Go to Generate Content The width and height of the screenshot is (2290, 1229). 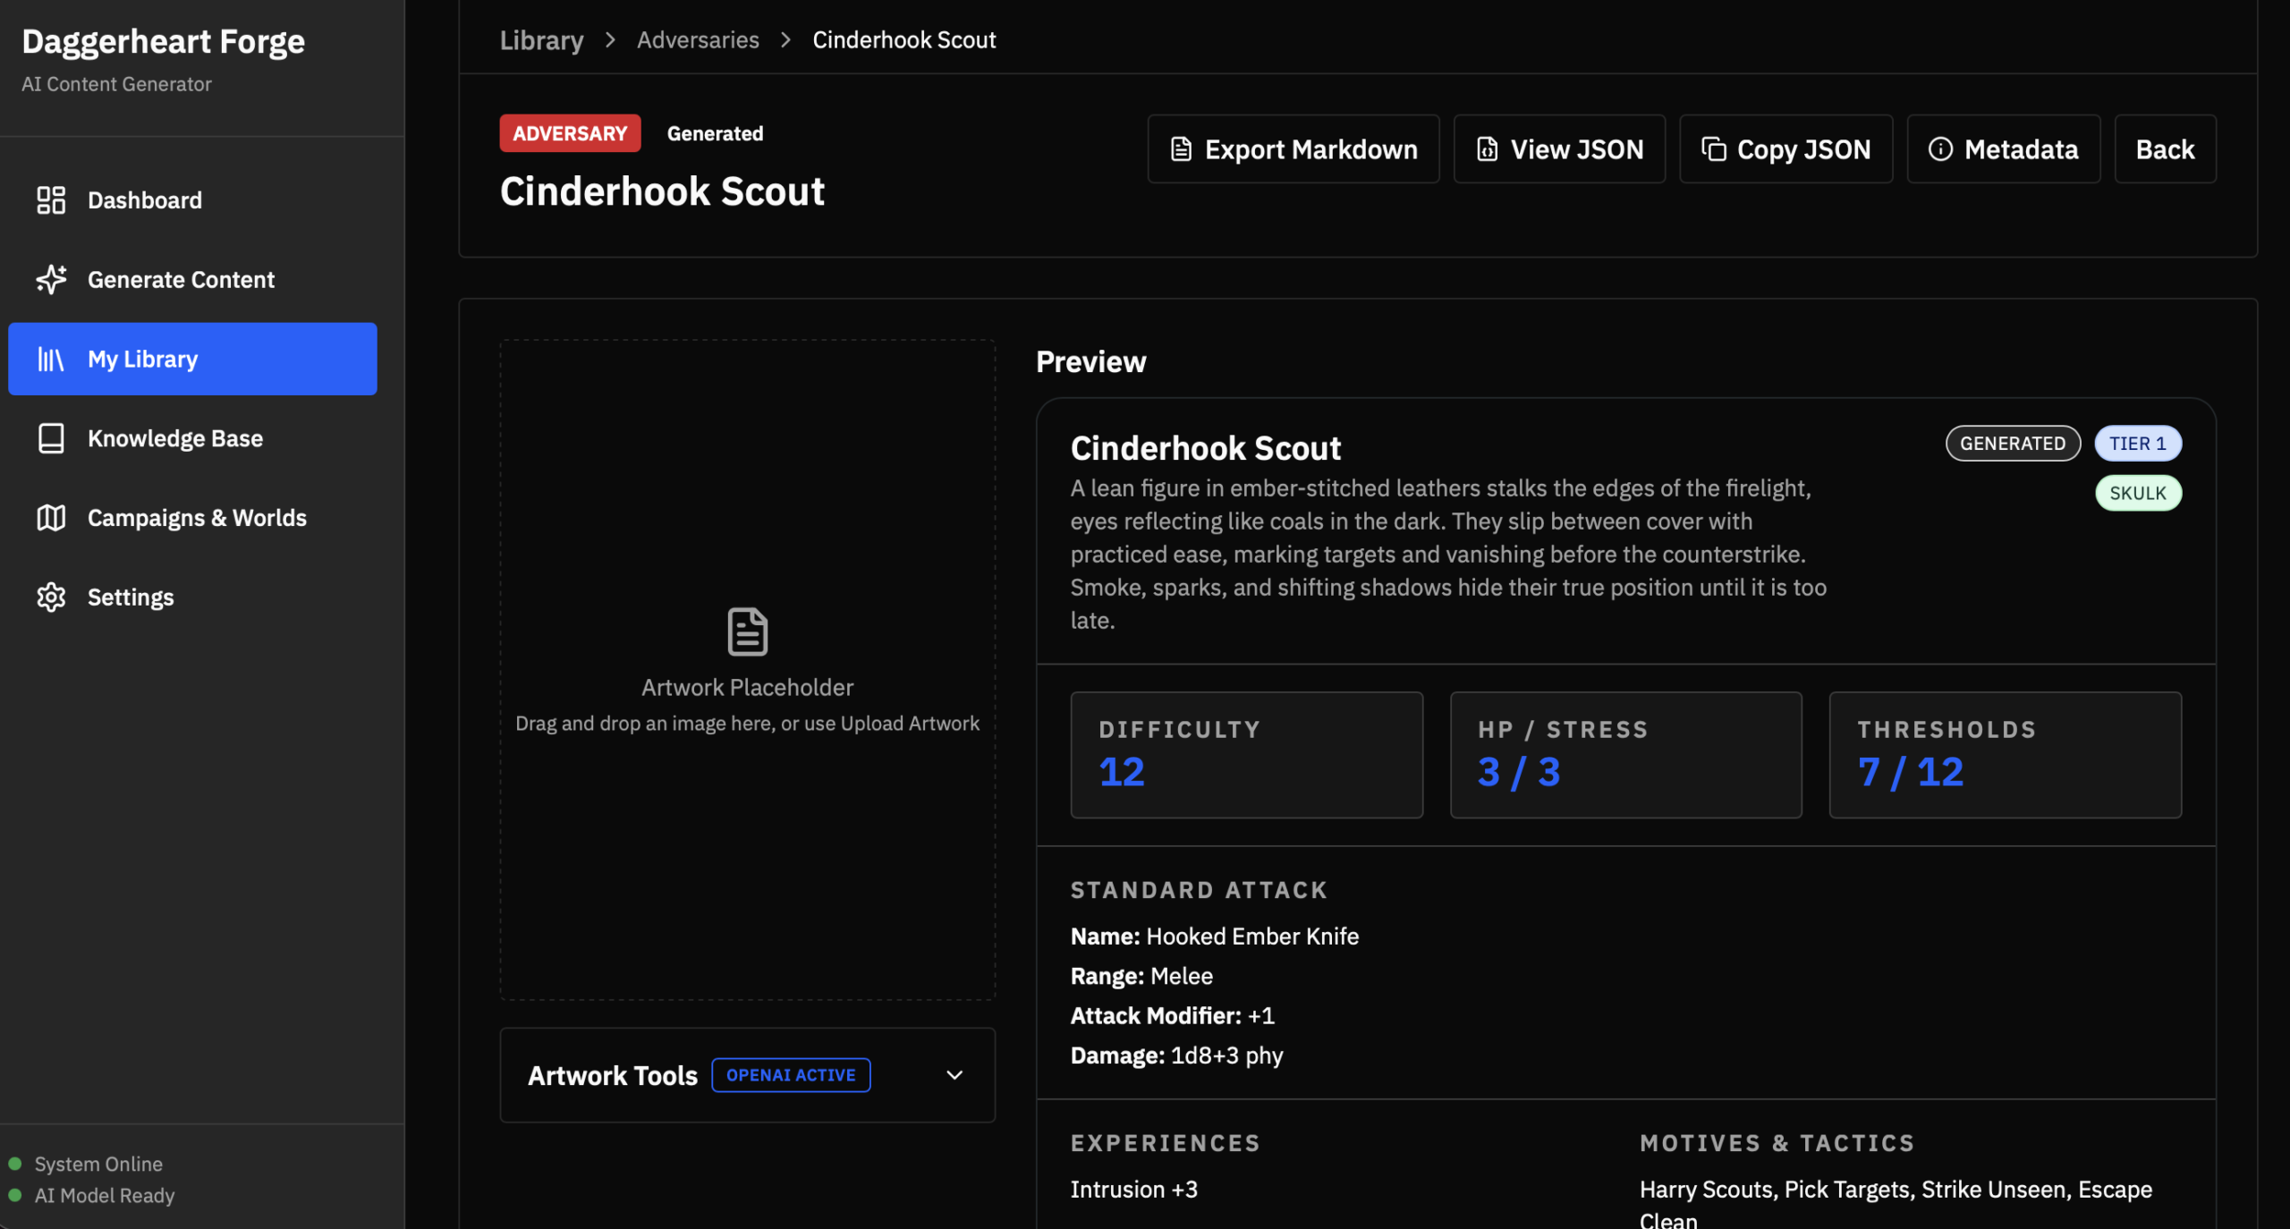tap(192, 279)
